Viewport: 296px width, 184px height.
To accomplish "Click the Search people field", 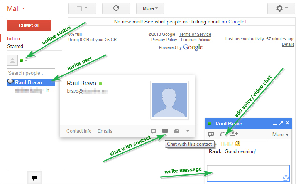I will tap(31, 73).
